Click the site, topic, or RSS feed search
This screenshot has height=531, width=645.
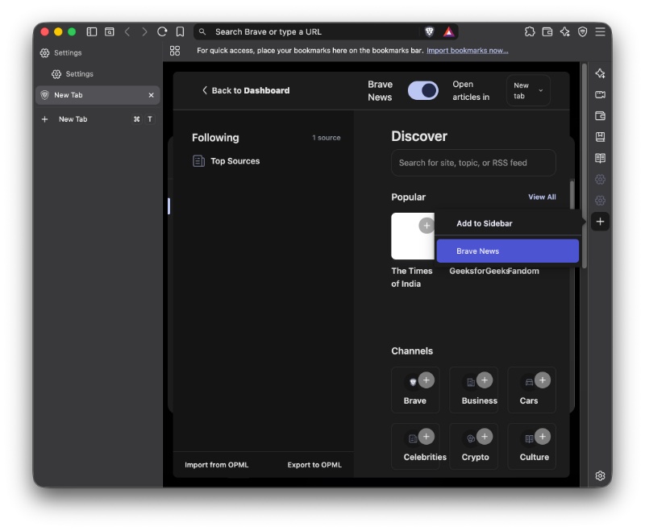click(473, 163)
